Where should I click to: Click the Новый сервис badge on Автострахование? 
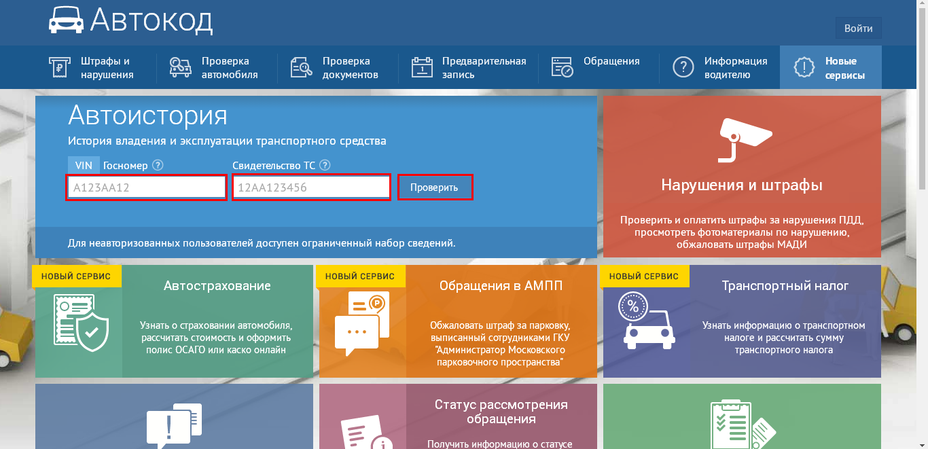(x=77, y=276)
